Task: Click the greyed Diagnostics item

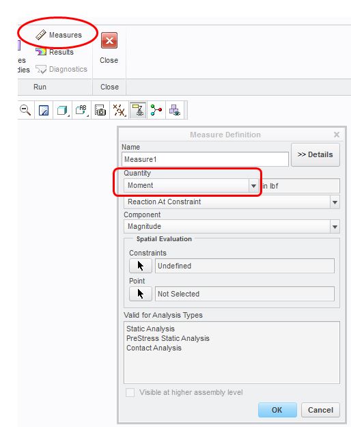Action: [x=61, y=69]
